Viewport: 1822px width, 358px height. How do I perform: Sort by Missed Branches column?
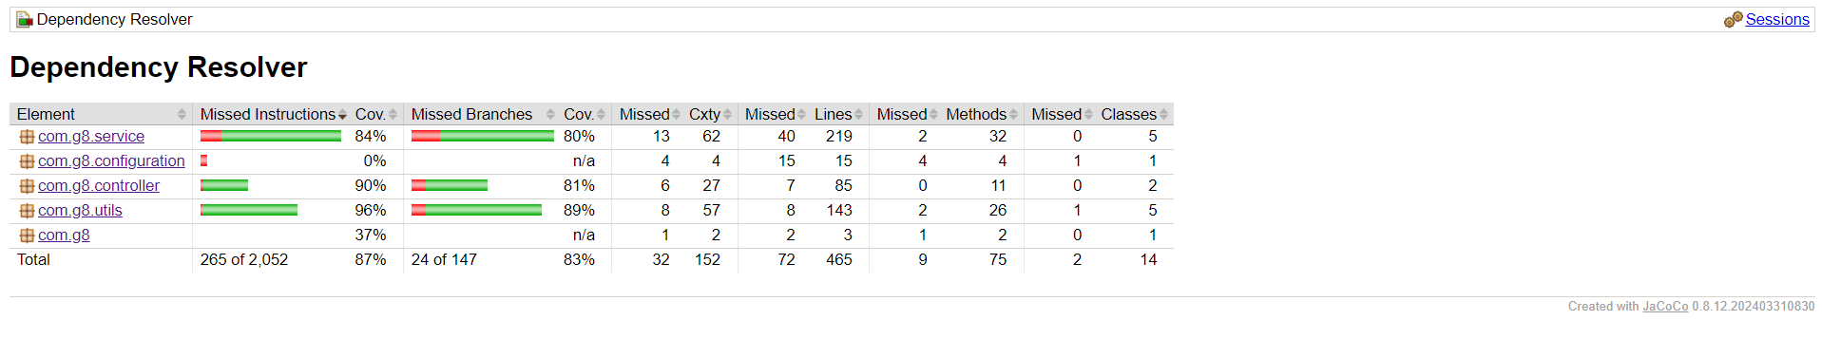coord(480,114)
